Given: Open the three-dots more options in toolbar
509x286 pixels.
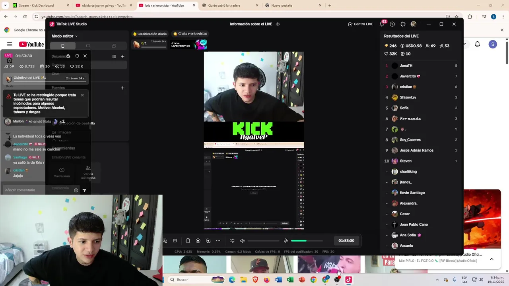Looking at the screenshot, I should (x=218, y=241).
